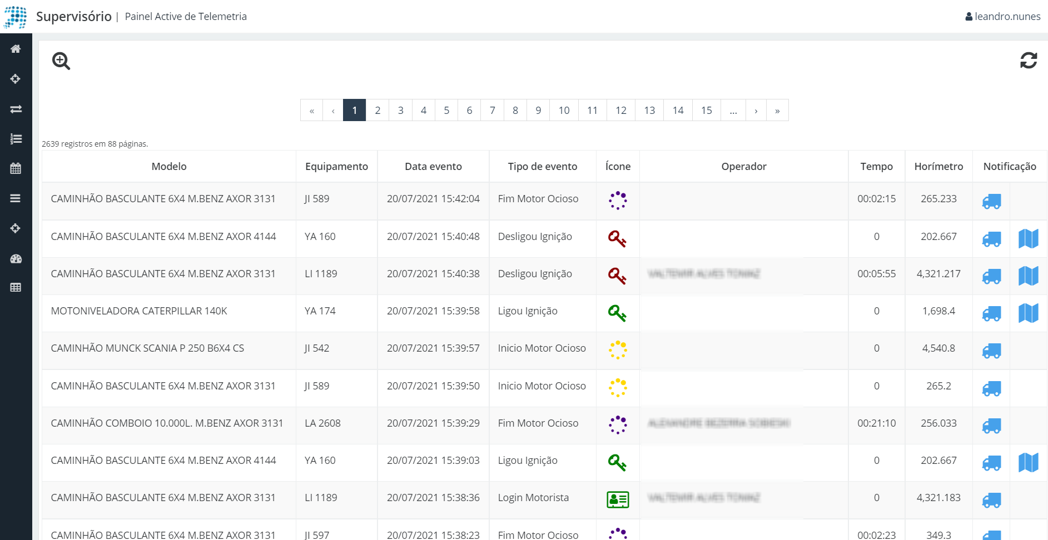The width and height of the screenshot is (1048, 540).
Task: Open map icon for YA 160 at 15:40:48
Action: pyautogui.click(x=1029, y=239)
